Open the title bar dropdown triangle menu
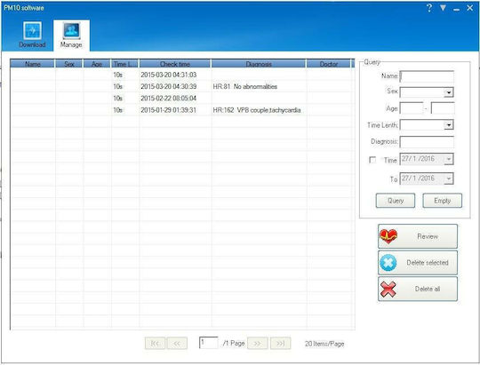Screen dimensions: 480x365 click(443, 8)
